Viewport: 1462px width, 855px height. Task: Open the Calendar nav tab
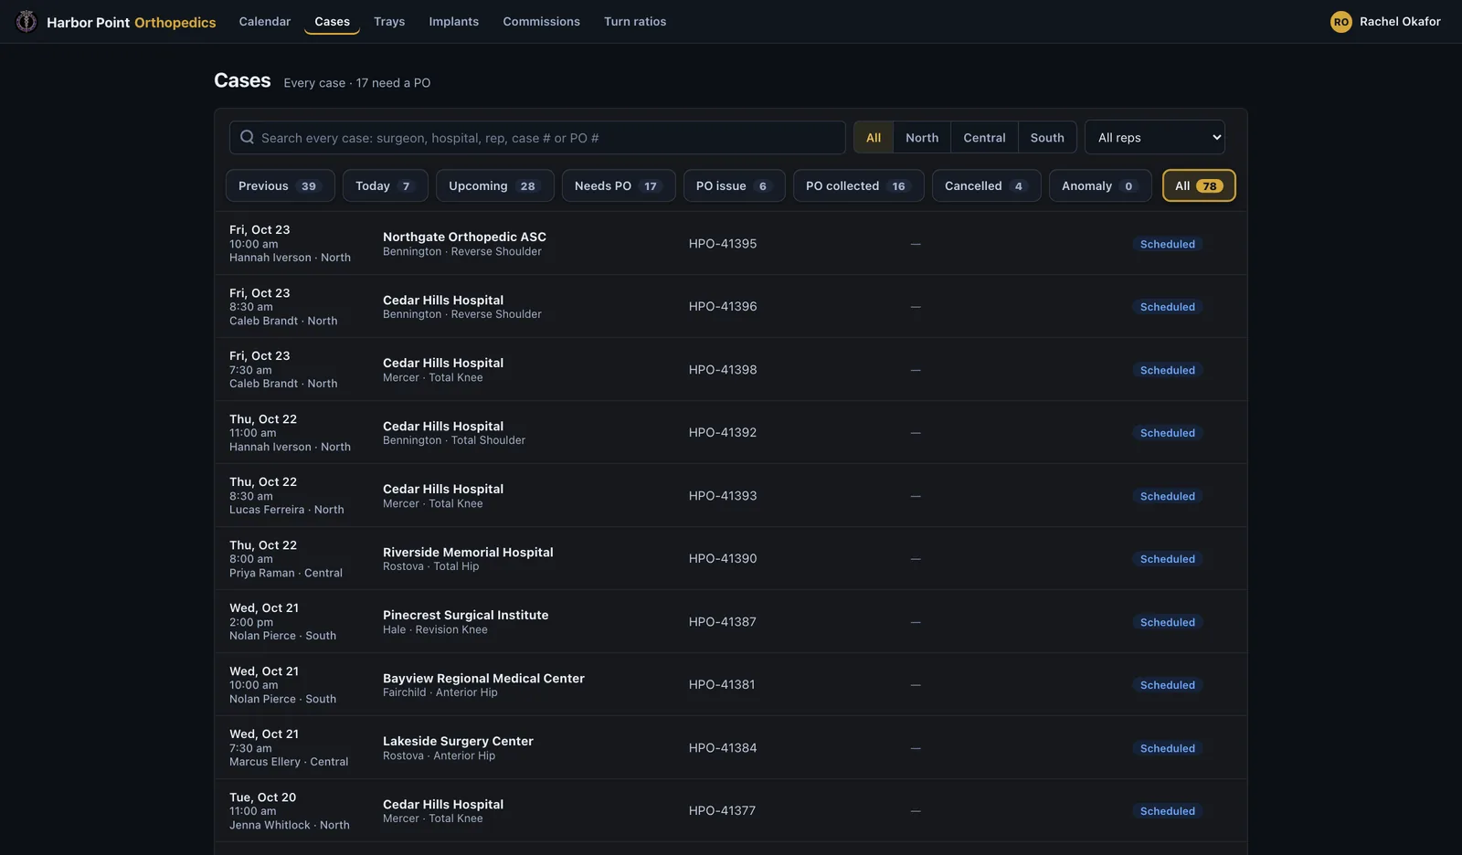pyautogui.click(x=265, y=21)
